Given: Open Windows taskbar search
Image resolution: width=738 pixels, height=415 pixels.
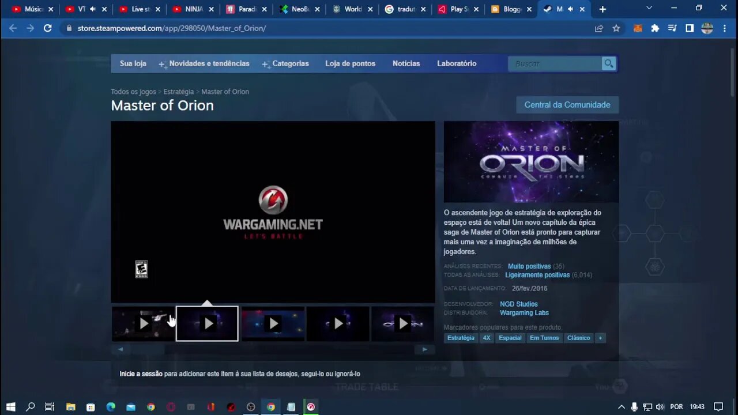Looking at the screenshot, I should pos(31,407).
